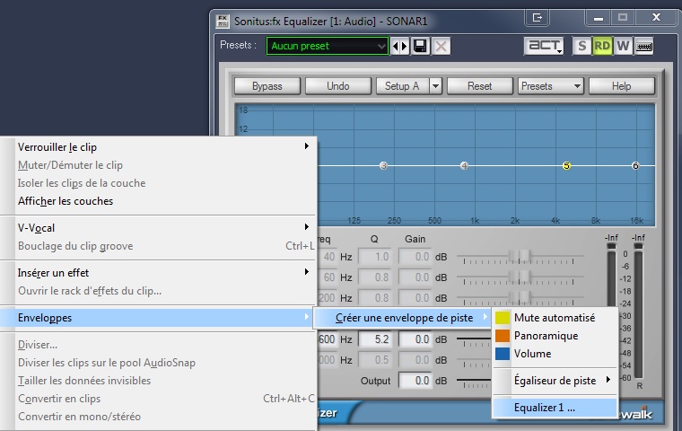Click the Undo button
682x431 pixels.
pos(338,86)
